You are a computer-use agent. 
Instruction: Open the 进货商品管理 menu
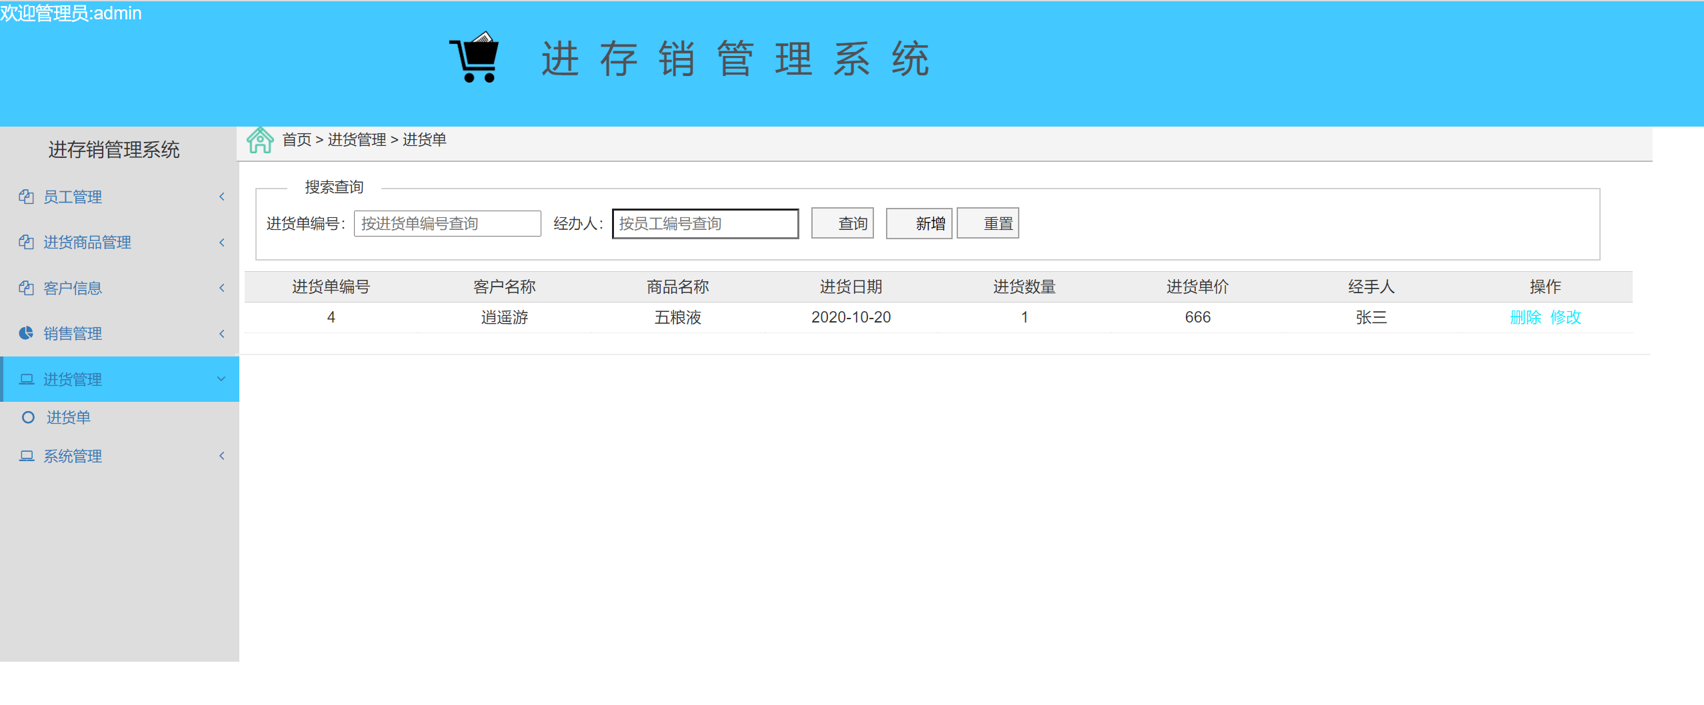tap(120, 242)
